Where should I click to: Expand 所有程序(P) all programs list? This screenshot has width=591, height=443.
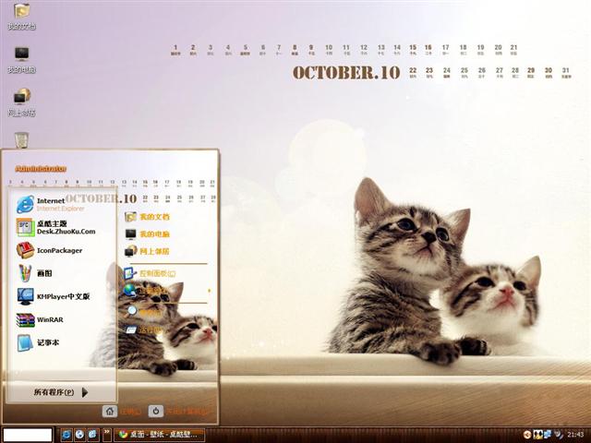(x=61, y=392)
